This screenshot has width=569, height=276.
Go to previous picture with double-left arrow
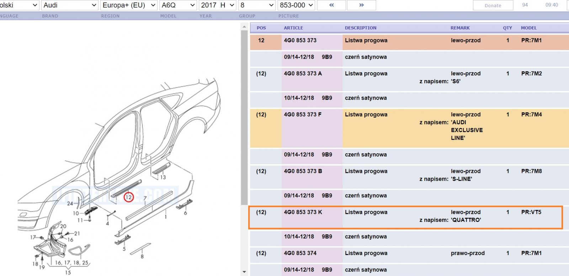coord(331,5)
